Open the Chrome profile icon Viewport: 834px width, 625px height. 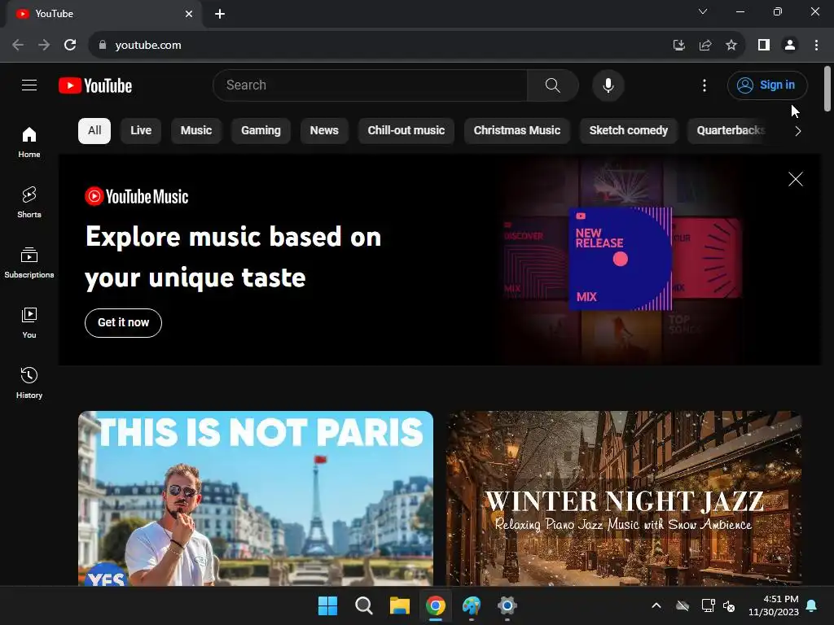[x=790, y=46]
